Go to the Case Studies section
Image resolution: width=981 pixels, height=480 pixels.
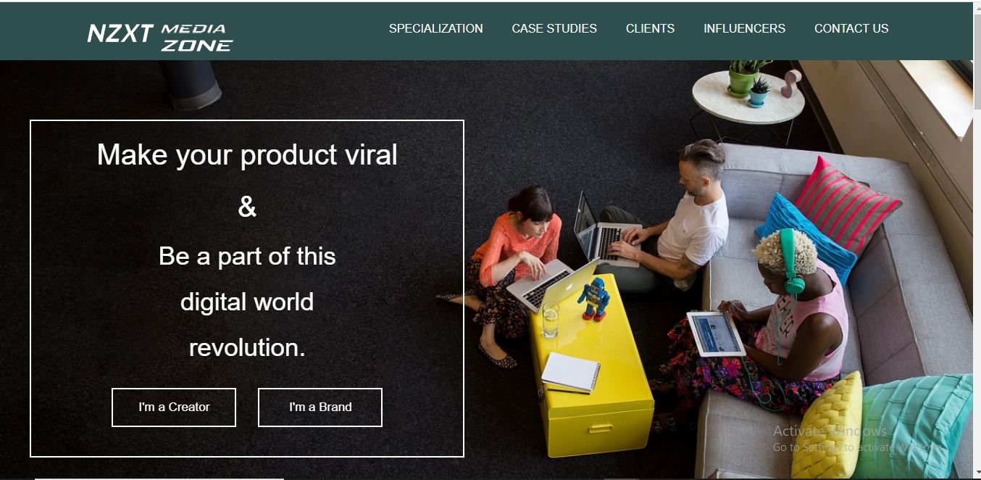tap(554, 29)
